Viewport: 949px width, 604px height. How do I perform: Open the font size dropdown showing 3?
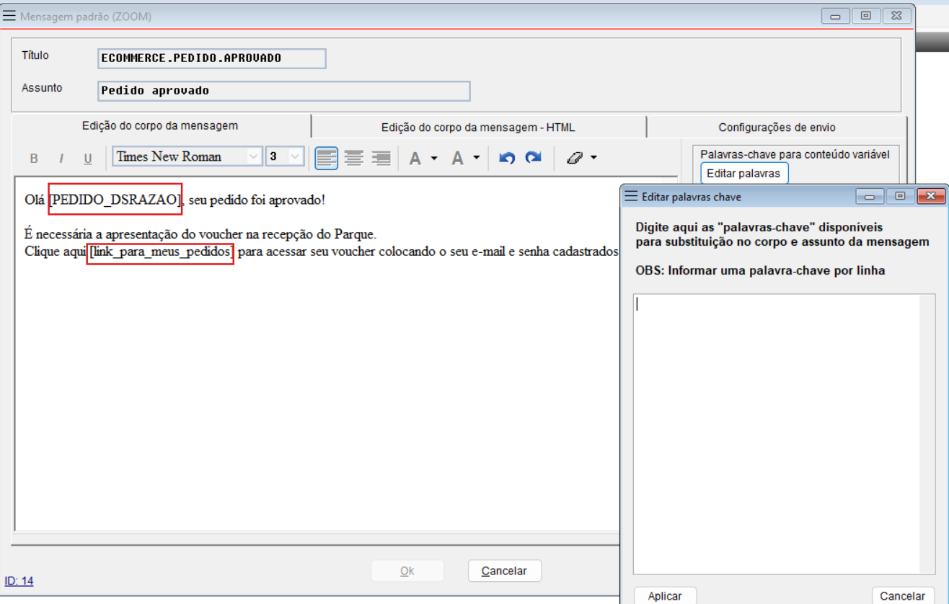pyautogui.click(x=296, y=156)
